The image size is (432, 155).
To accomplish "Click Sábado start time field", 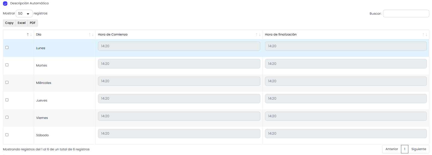I will click(179, 134).
